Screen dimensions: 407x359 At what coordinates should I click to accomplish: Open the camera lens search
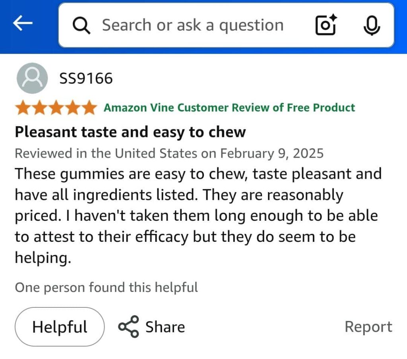point(326,25)
